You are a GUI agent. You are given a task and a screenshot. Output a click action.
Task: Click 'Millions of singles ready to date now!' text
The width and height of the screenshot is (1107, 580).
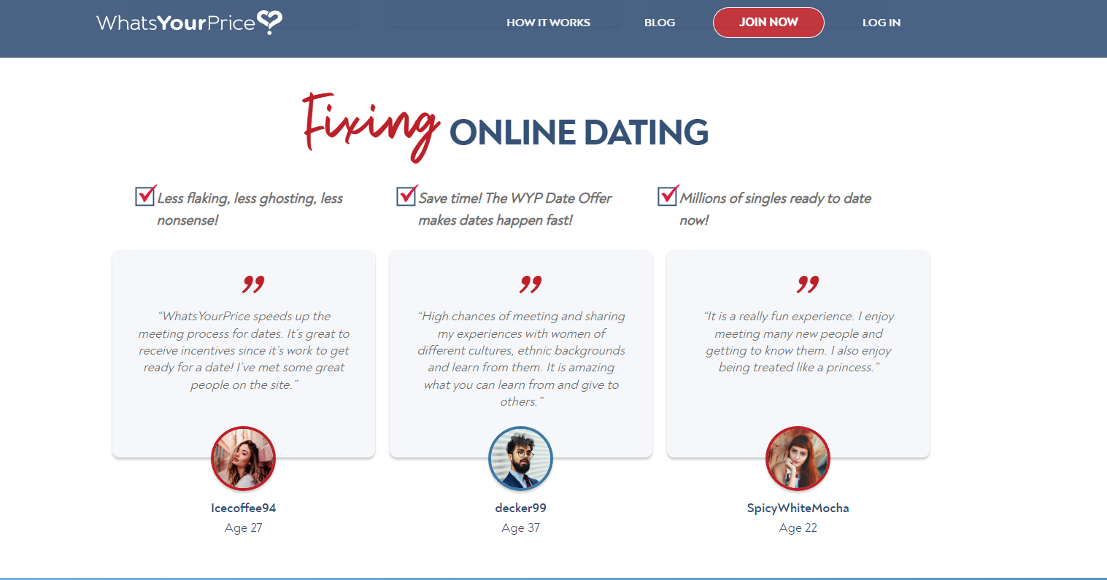[x=775, y=209]
